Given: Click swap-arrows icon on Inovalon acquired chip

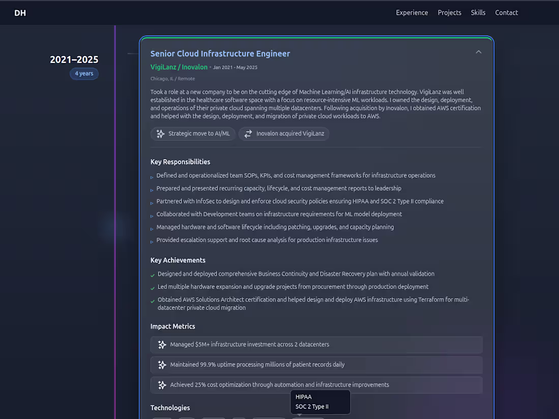Looking at the screenshot, I should 248,134.
